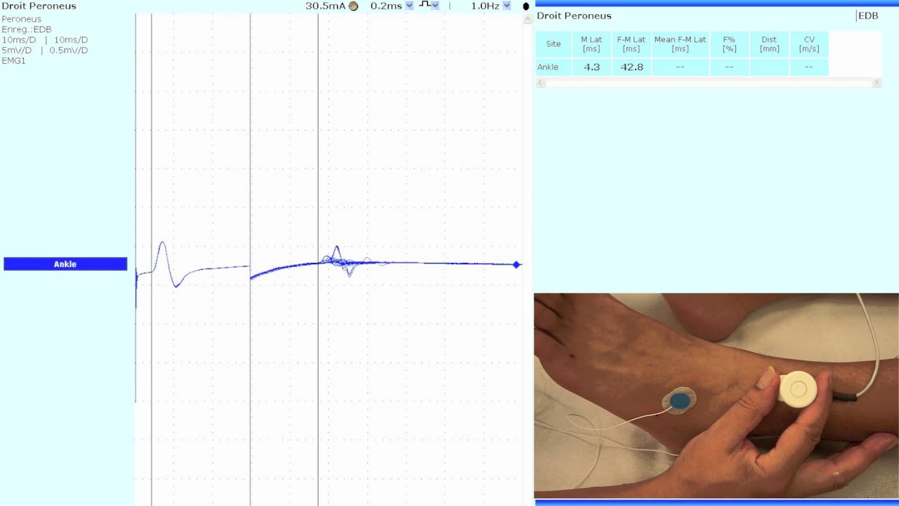This screenshot has width=899, height=506.
Task: Click the F-M Lat [ms] column header
Action: 631,44
